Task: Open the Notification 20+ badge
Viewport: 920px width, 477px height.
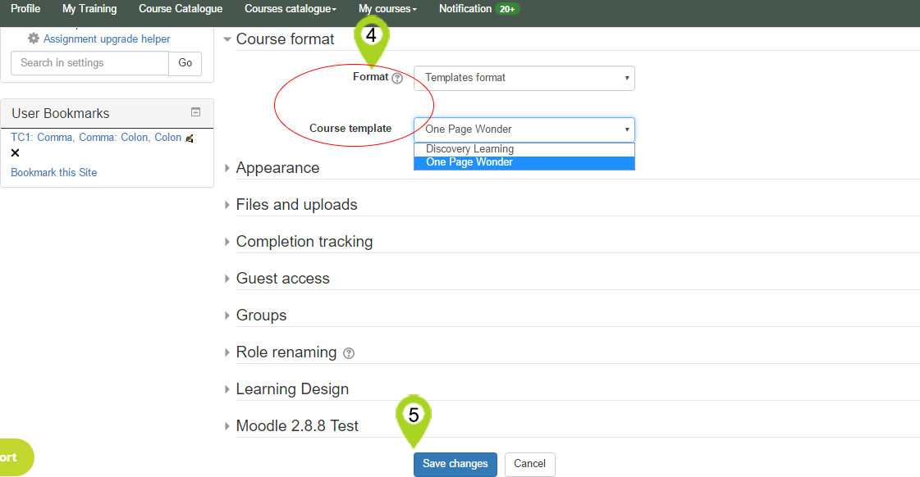Action: 506,9
